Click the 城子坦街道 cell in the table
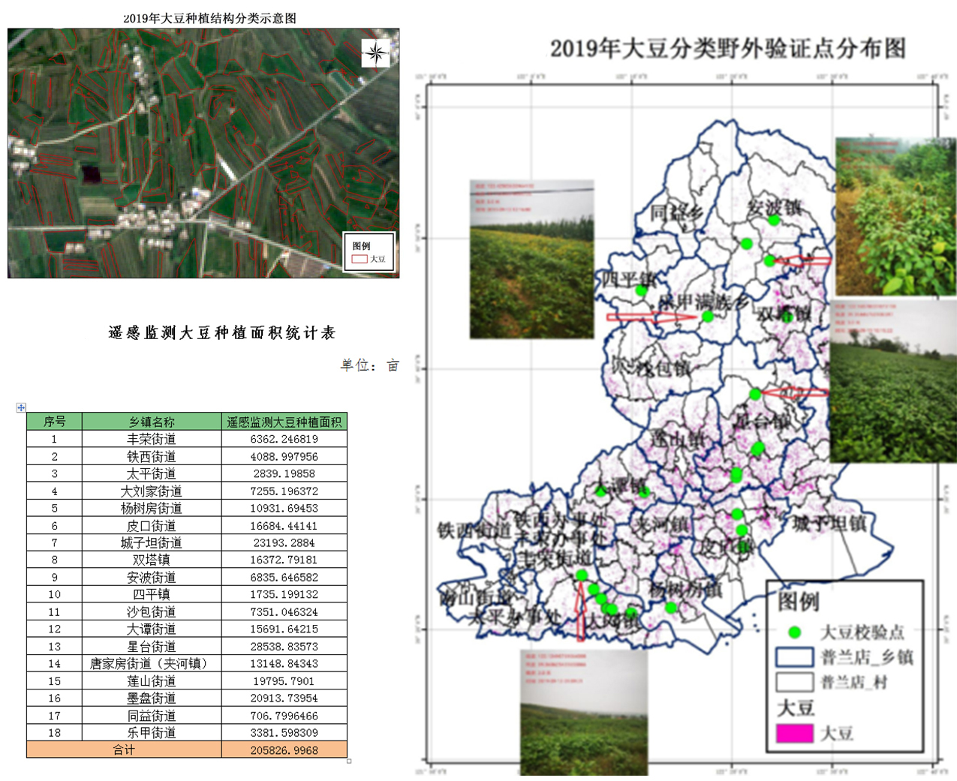 click(x=151, y=542)
